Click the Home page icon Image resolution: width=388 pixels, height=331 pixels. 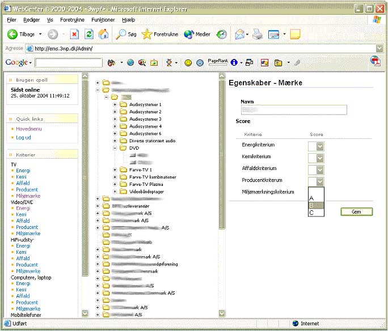(x=103, y=34)
